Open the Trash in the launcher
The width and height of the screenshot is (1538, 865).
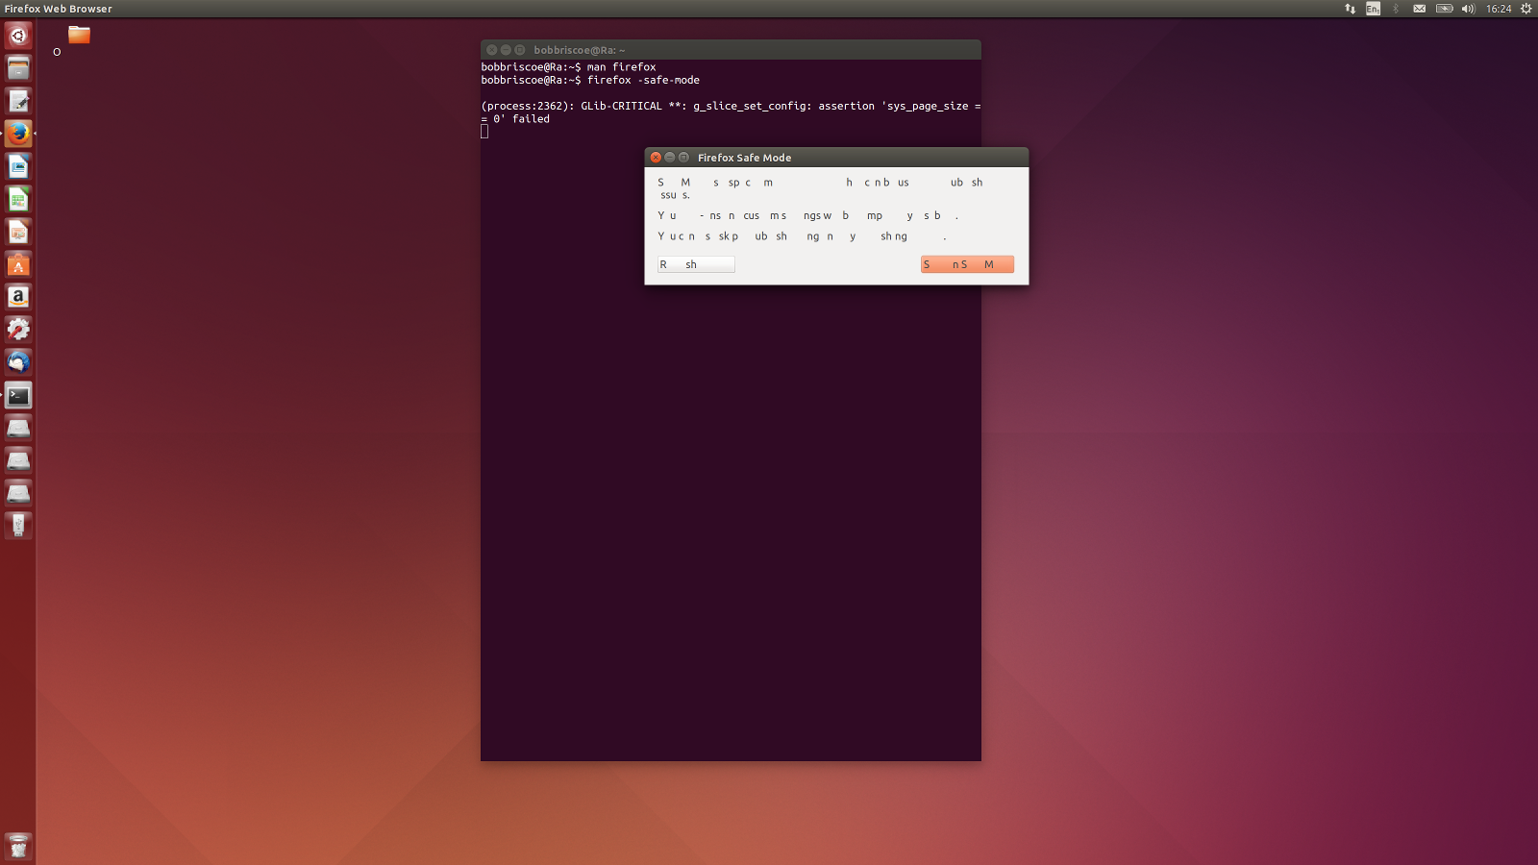click(x=18, y=847)
